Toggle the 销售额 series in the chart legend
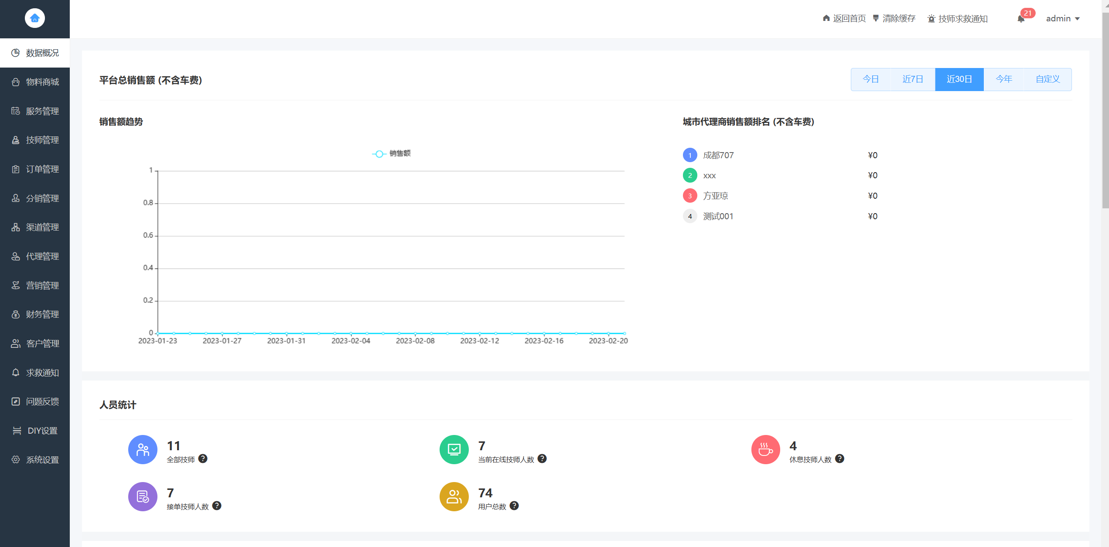The height and width of the screenshot is (547, 1109). click(392, 153)
